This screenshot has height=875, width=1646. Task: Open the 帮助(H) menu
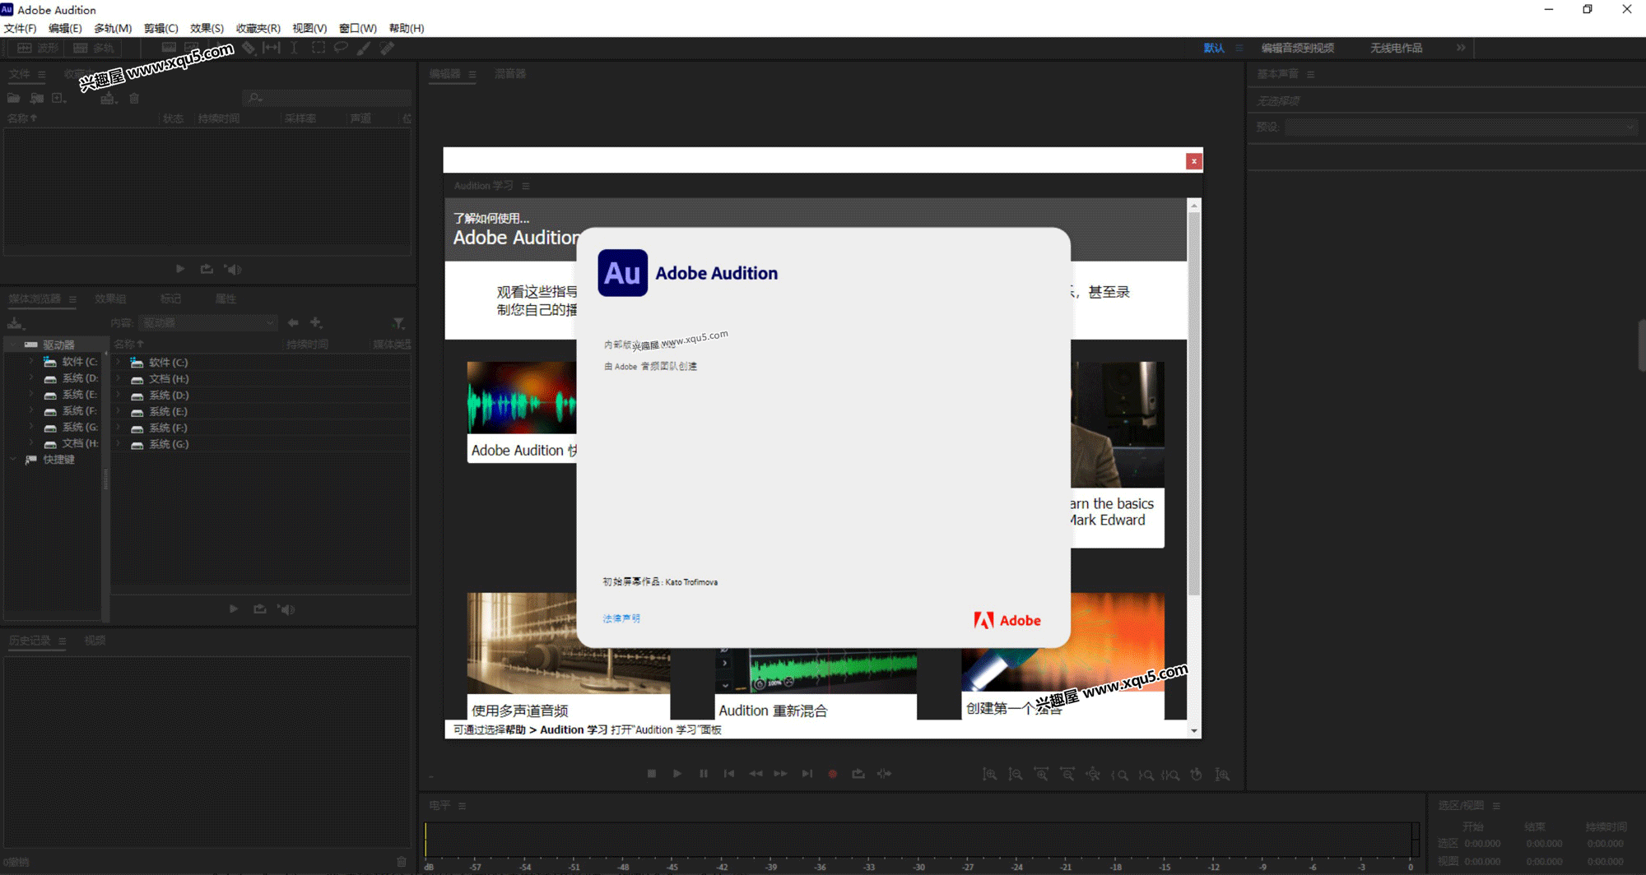pyautogui.click(x=407, y=28)
